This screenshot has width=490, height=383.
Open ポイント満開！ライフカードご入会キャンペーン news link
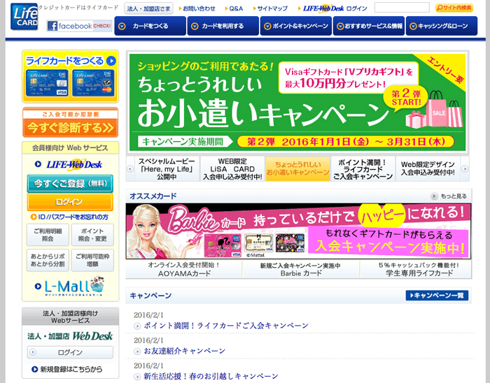pos(226,326)
